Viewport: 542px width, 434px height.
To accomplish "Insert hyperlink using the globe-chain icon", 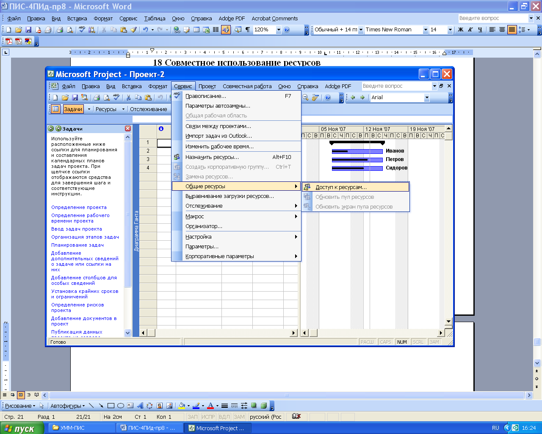I will click(x=177, y=30).
